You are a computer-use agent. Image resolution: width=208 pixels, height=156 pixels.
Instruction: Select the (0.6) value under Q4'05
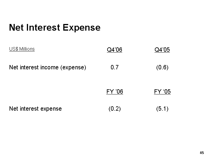[162, 68]
